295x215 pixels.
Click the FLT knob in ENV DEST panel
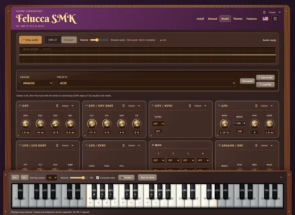pos(92,124)
